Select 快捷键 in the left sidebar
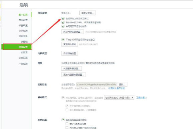The width and height of the screenshot is (193, 129). pyautogui.click(x=24, y=42)
